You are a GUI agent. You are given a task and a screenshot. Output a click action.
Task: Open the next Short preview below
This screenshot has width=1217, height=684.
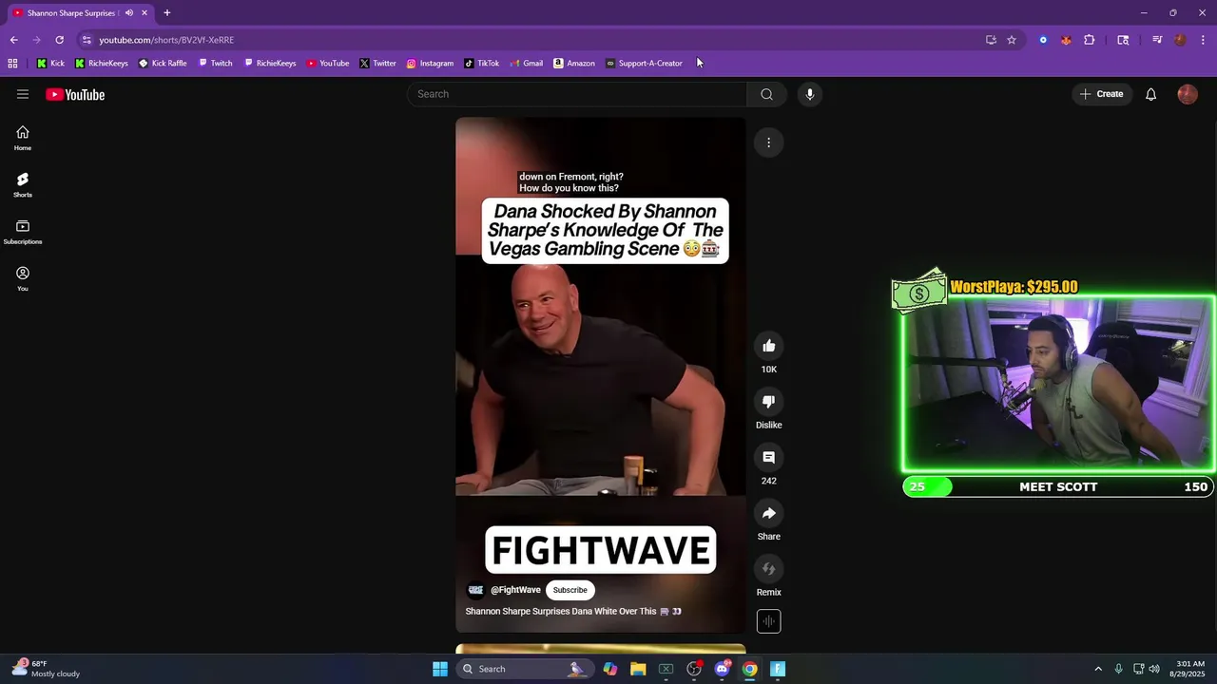[601, 650]
